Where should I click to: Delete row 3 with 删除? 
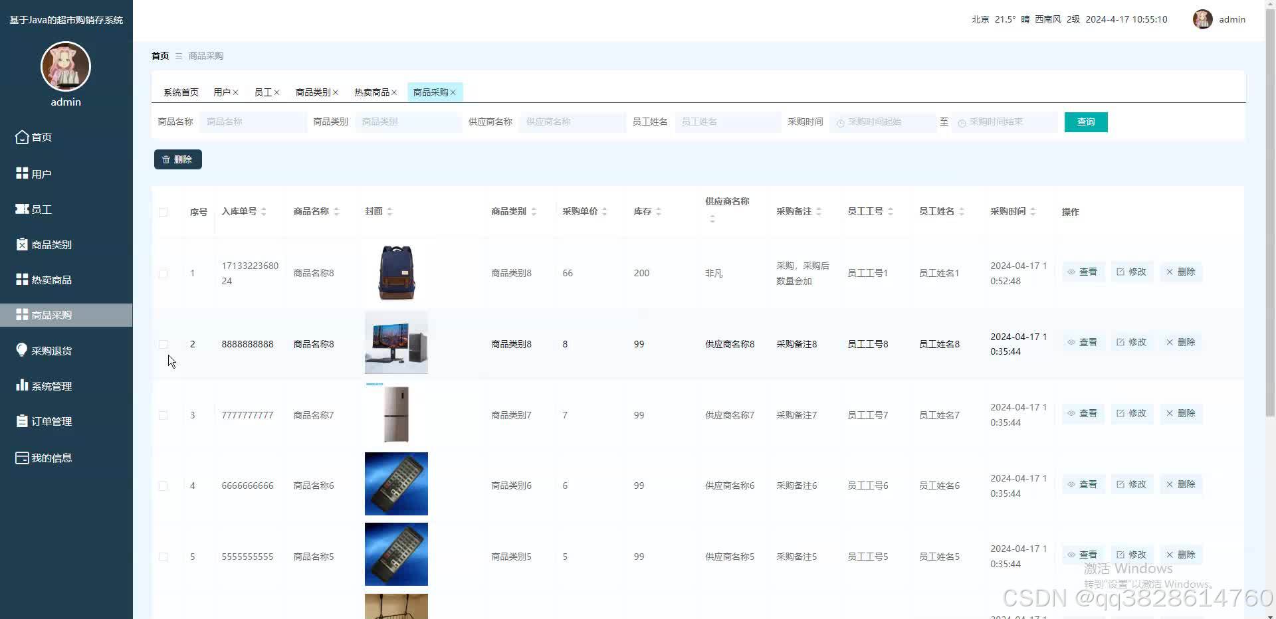[x=1181, y=413]
